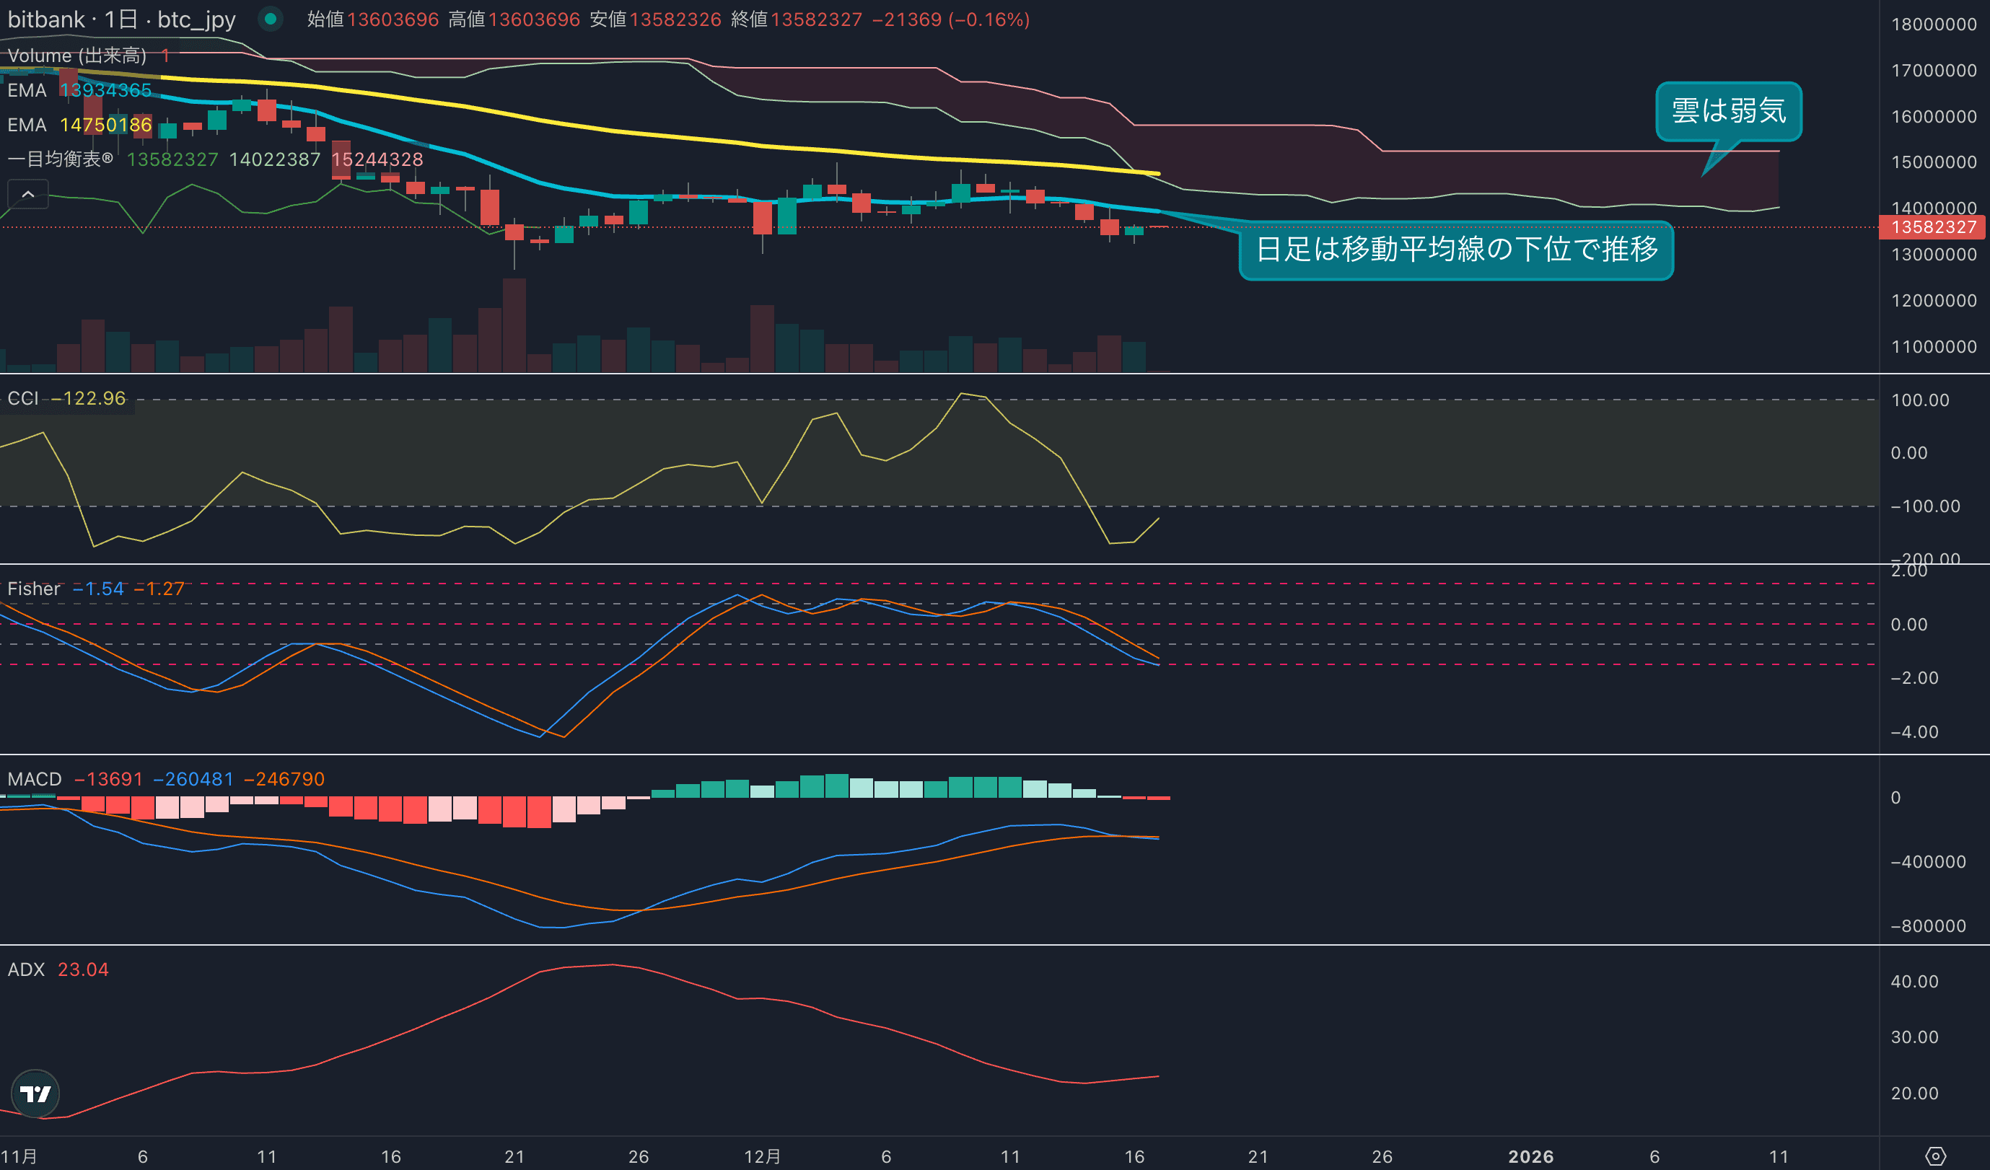Select the 雲は弱気 callout annotation
1990x1170 pixels.
[1728, 111]
